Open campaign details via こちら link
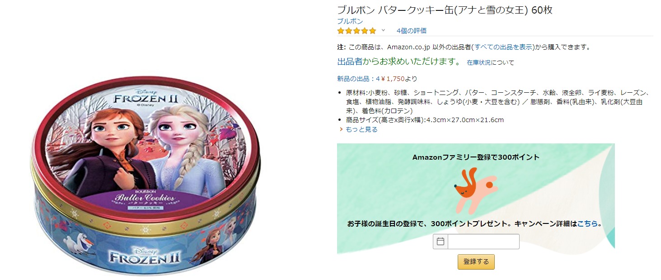 point(587,223)
